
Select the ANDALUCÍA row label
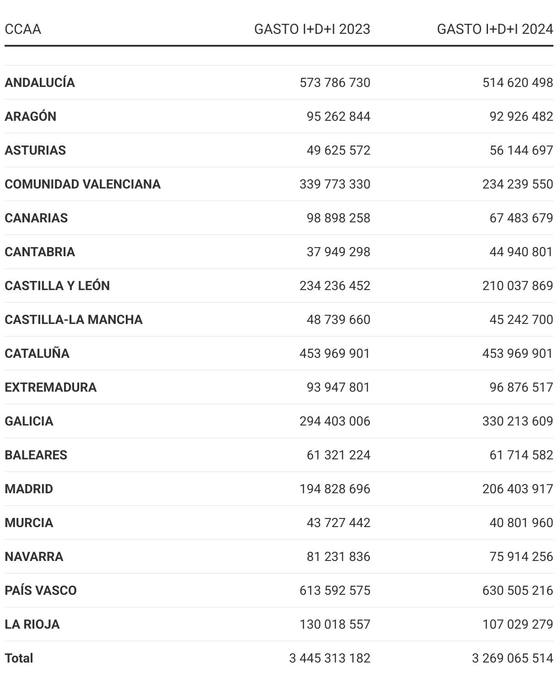pos(40,83)
